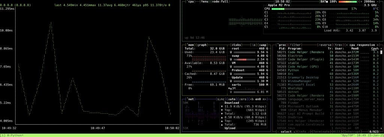Select next sort column with right arrow

pos(378,45)
